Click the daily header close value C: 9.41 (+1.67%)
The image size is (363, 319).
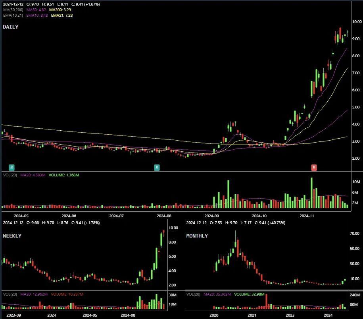(x=85, y=4)
